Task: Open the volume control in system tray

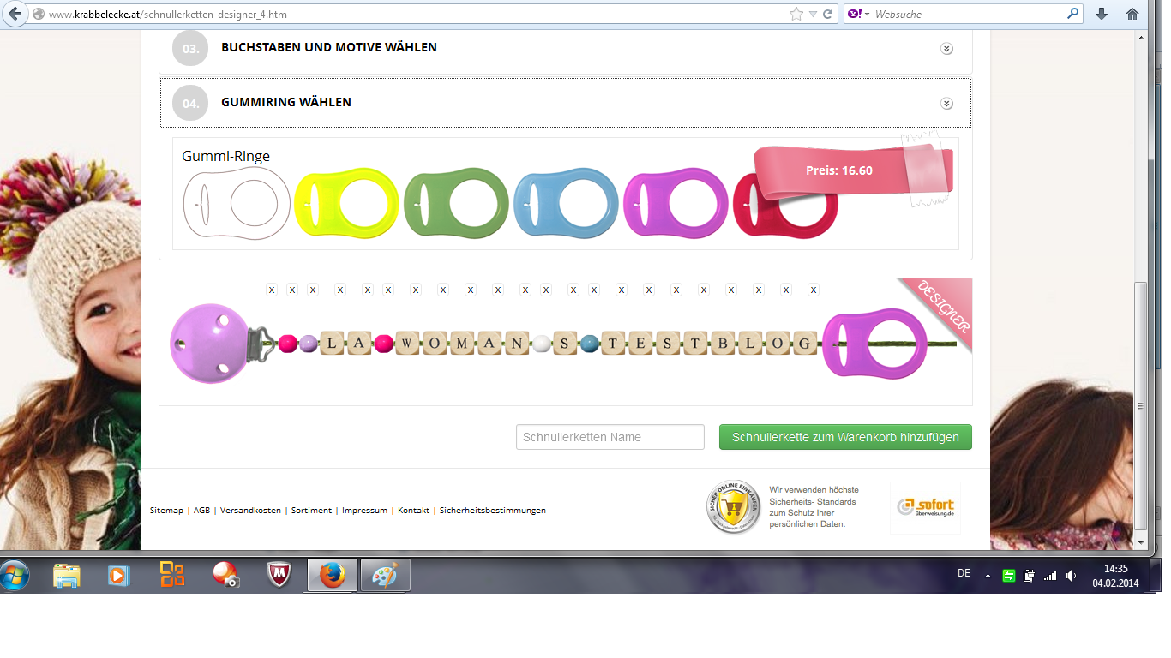Action: click(x=1071, y=576)
